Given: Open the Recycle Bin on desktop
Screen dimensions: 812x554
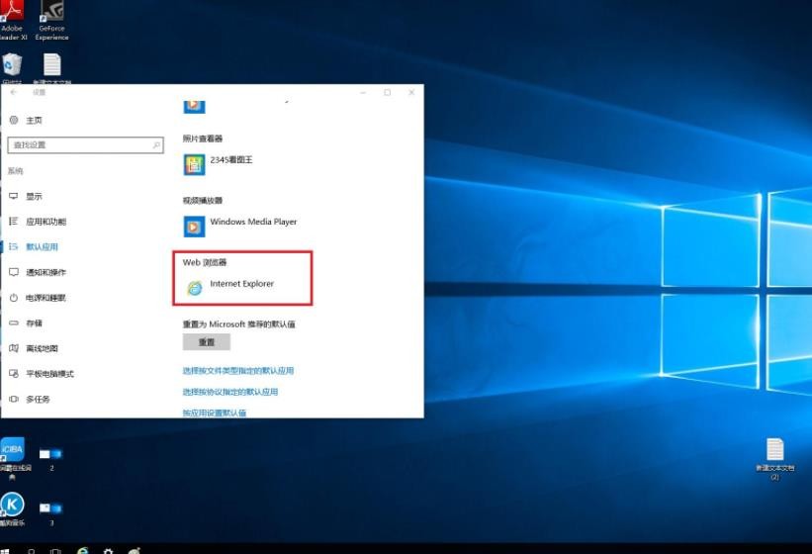Looking at the screenshot, I should coord(12,65).
